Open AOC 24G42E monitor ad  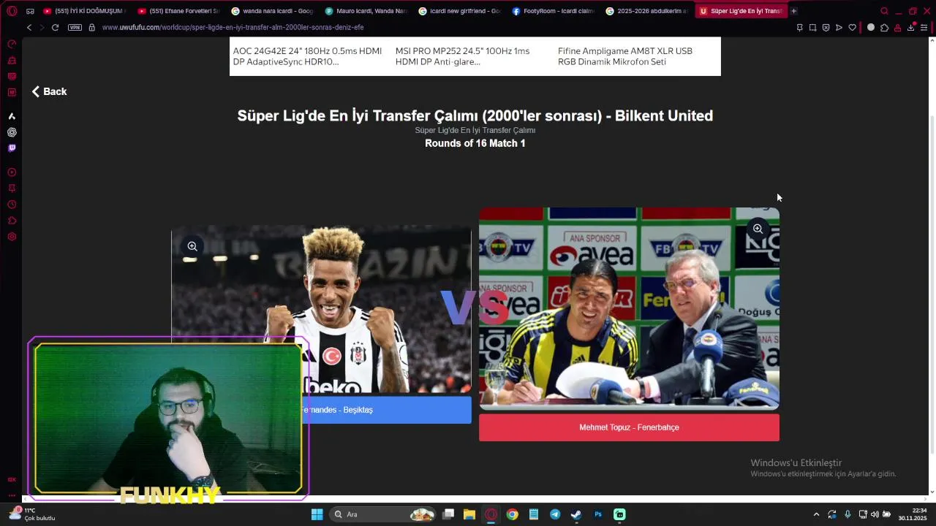[308, 56]
